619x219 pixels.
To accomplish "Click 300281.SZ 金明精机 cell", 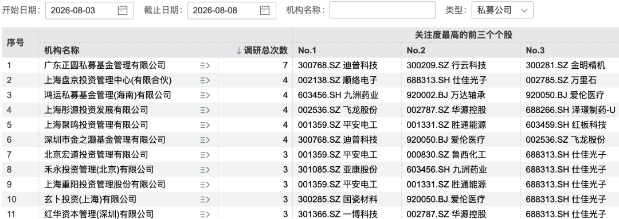I will [x=565, y=65].
